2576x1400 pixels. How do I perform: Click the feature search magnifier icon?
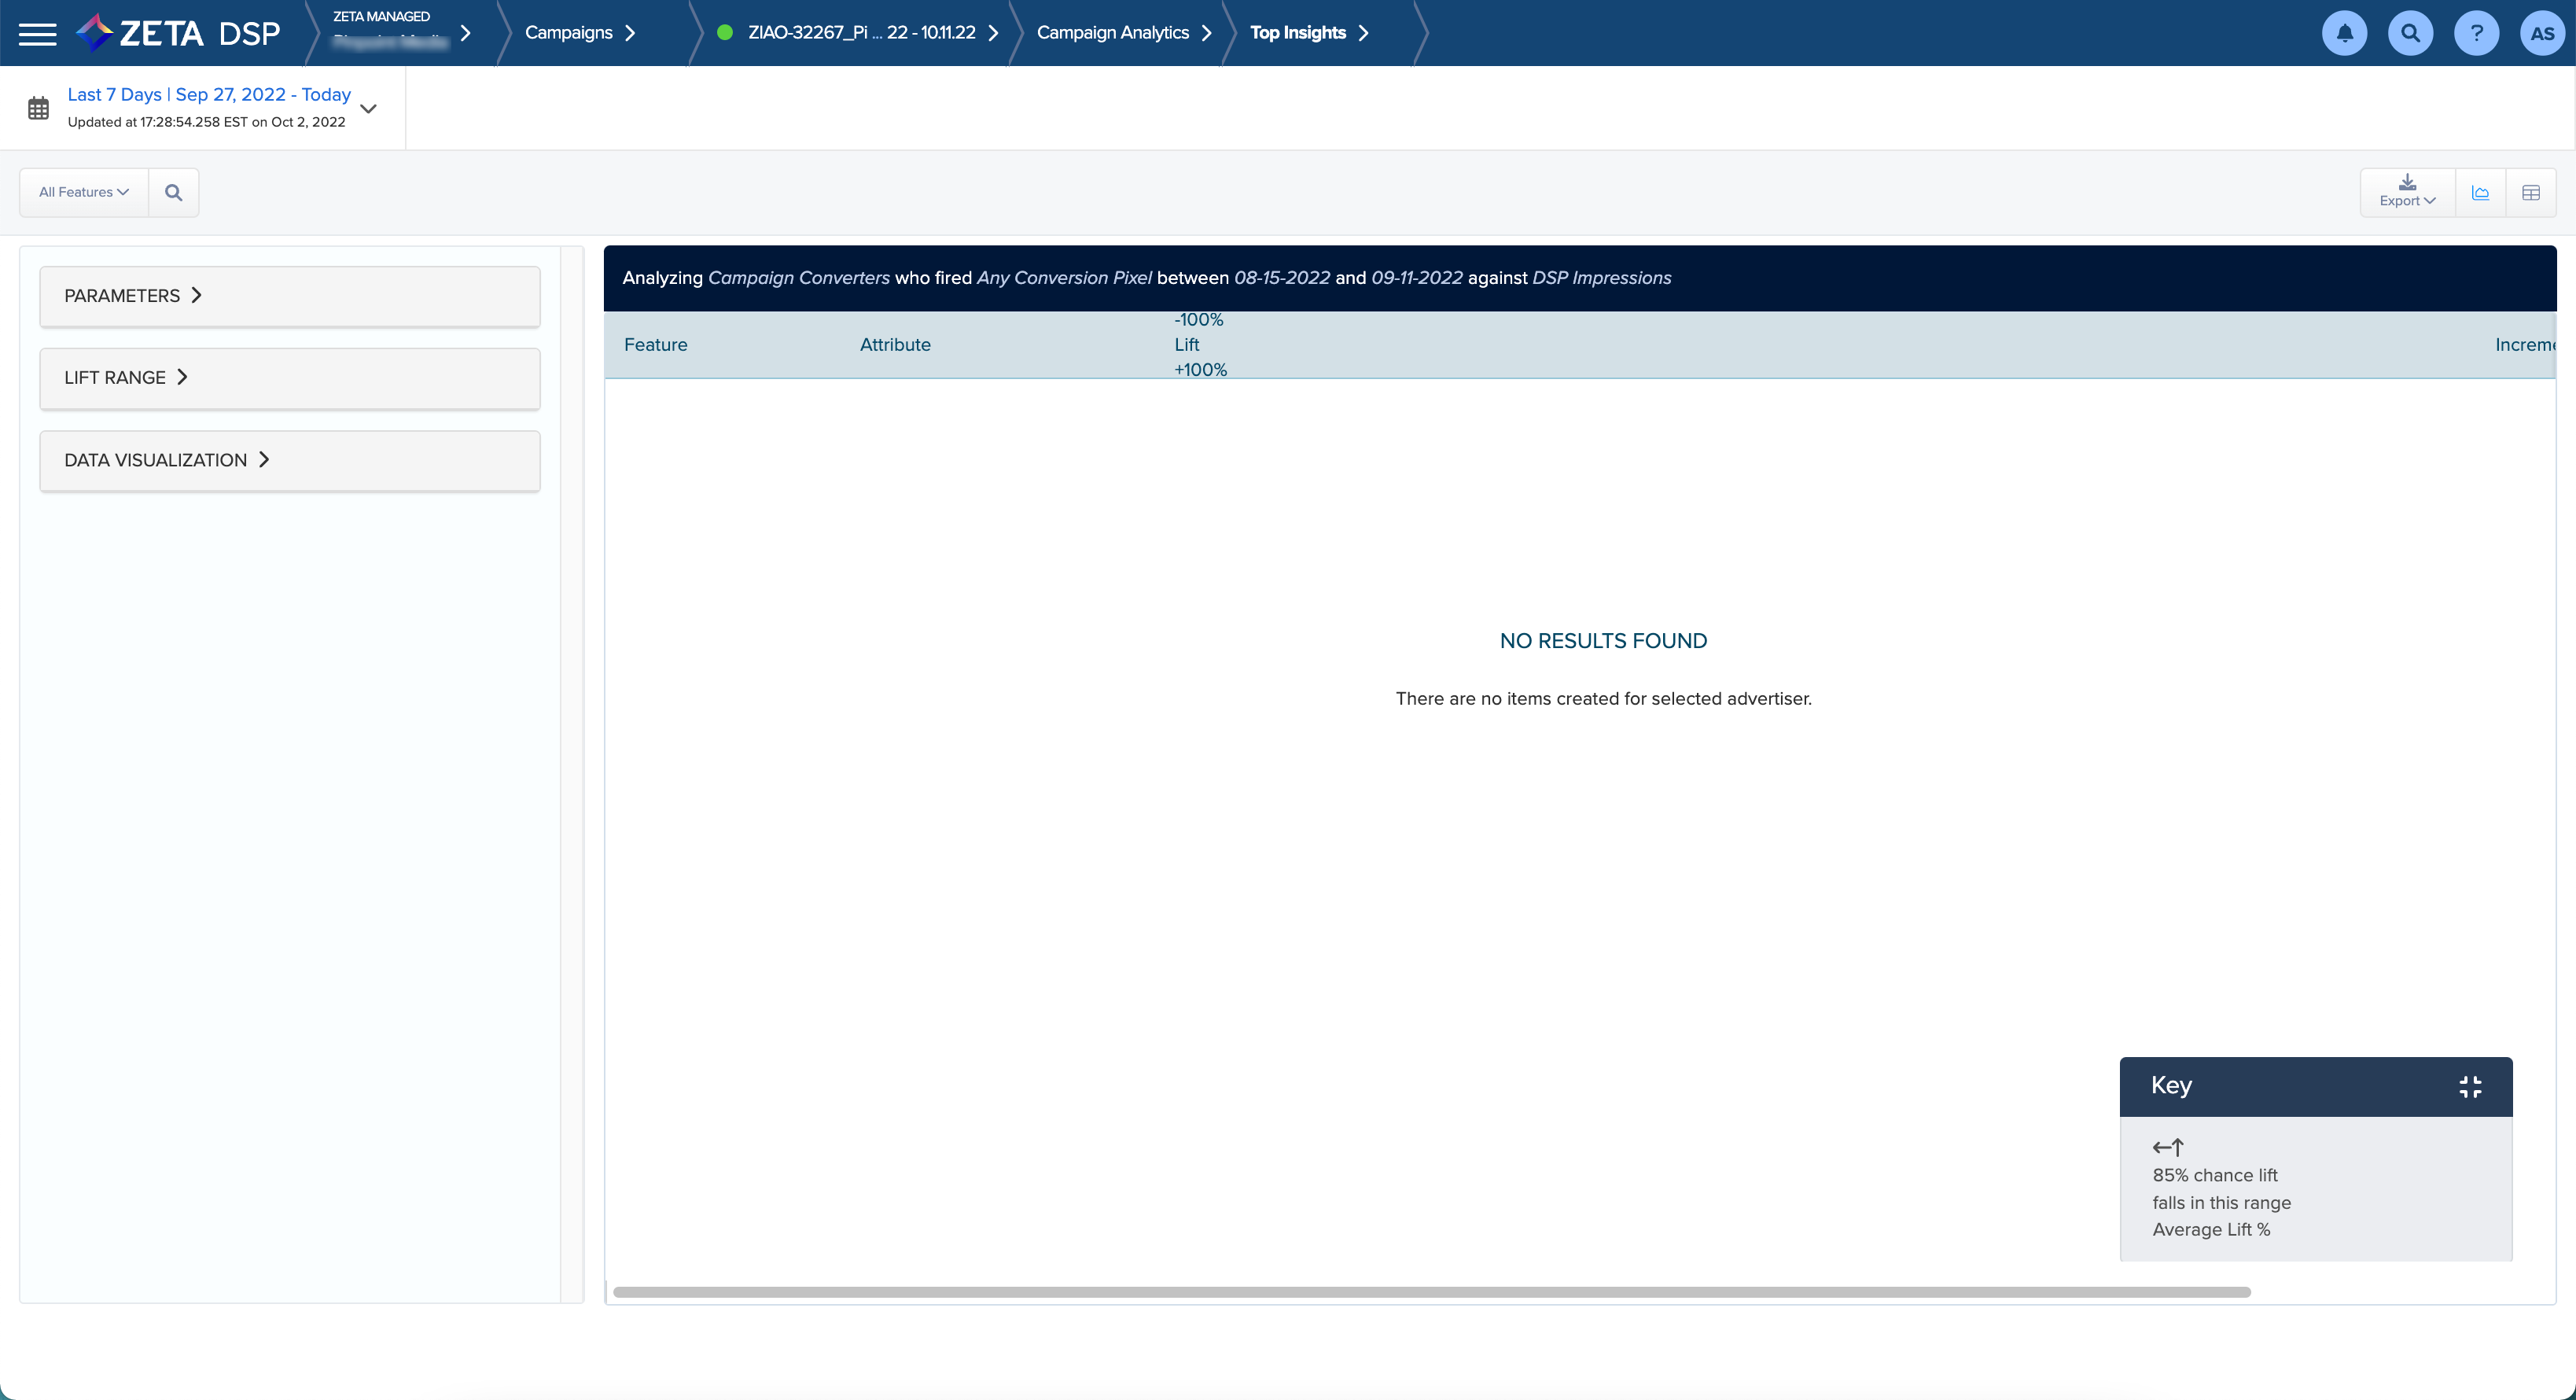tap(174, 192)
